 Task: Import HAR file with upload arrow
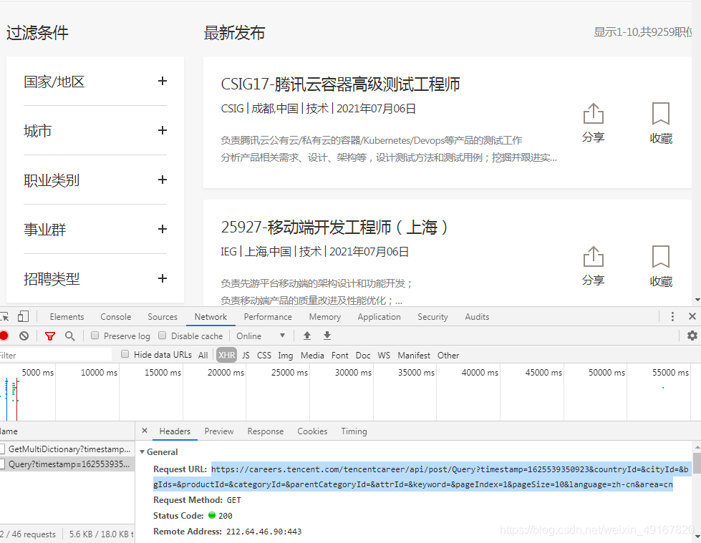point(306,336)
